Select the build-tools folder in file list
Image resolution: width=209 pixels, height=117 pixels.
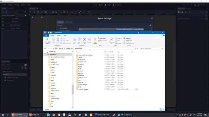point(81,59)
